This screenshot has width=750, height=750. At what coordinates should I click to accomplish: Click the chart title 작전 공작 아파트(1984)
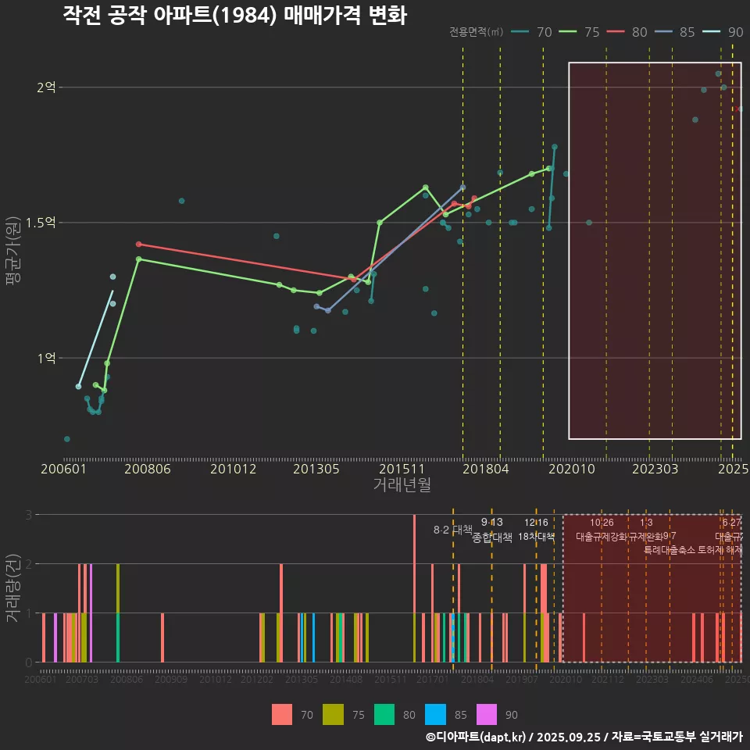click(x=234, y=16)
